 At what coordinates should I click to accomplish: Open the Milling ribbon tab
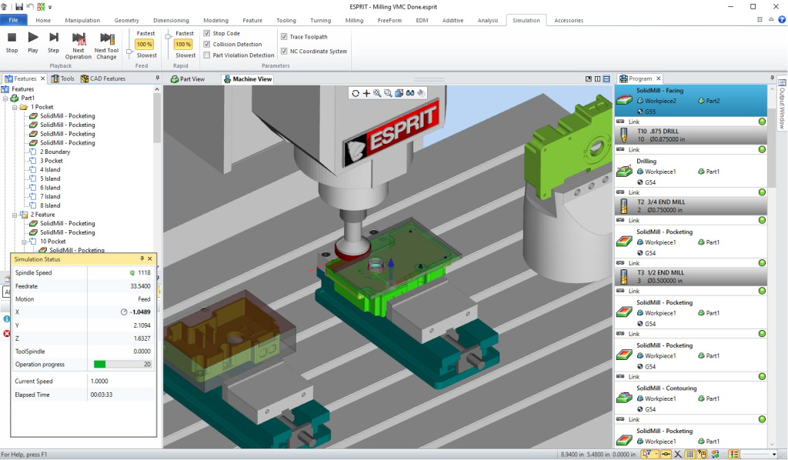(354, 20)
